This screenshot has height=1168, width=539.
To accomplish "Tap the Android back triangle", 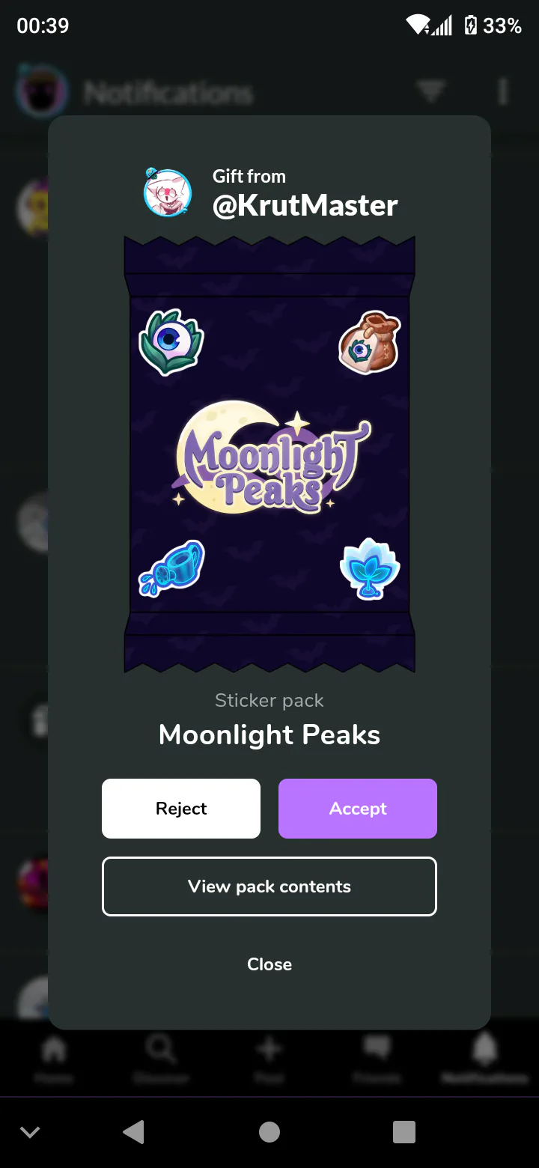I will click(x=133, y=1132).
